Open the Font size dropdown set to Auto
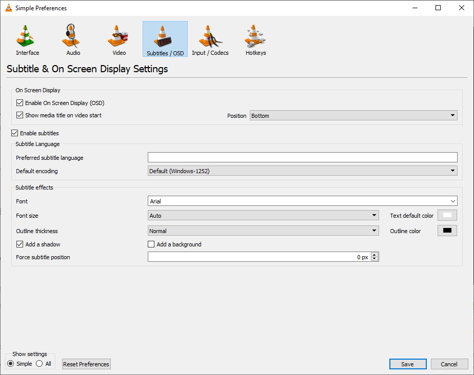This screenshot has height=375, width=474. point(263,215)
